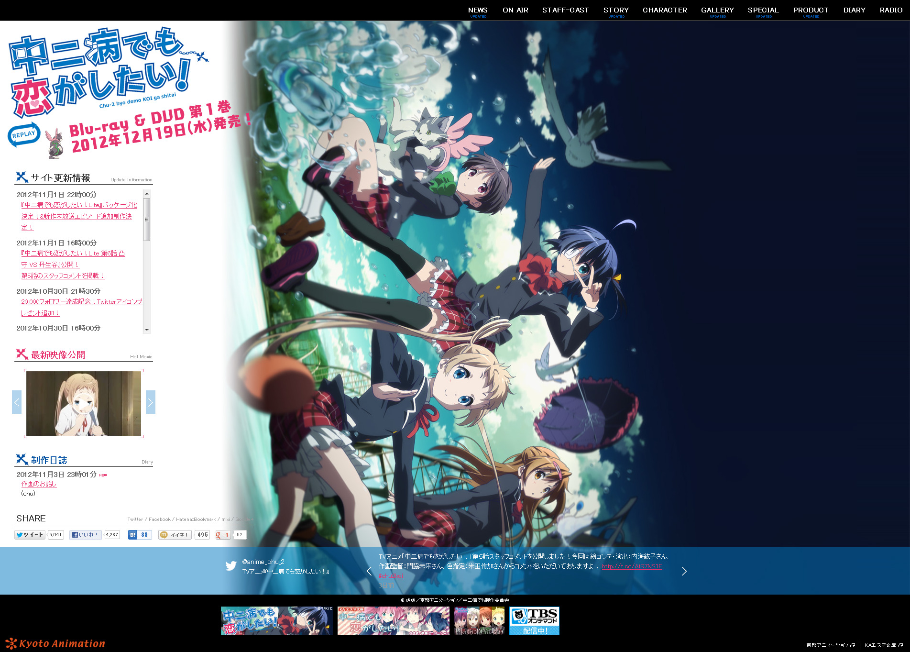Open the 20,000 followers Twitter icon link
The width and height of the screenshot is (910, 652).
click(81, 307)
